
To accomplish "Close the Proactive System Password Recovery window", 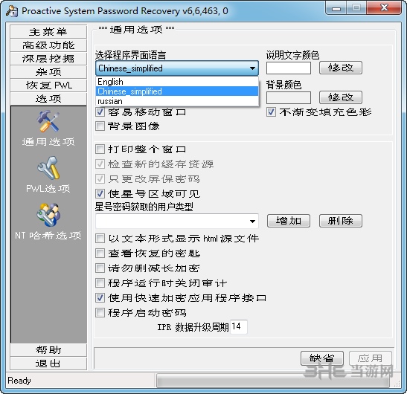I will coord(384,9).
